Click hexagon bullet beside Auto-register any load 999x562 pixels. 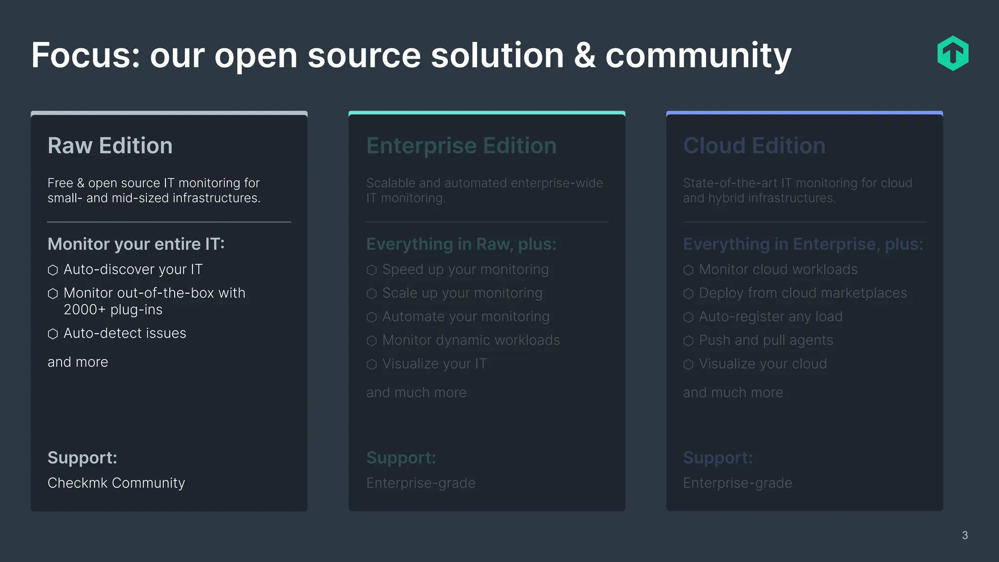coord(688,317)
